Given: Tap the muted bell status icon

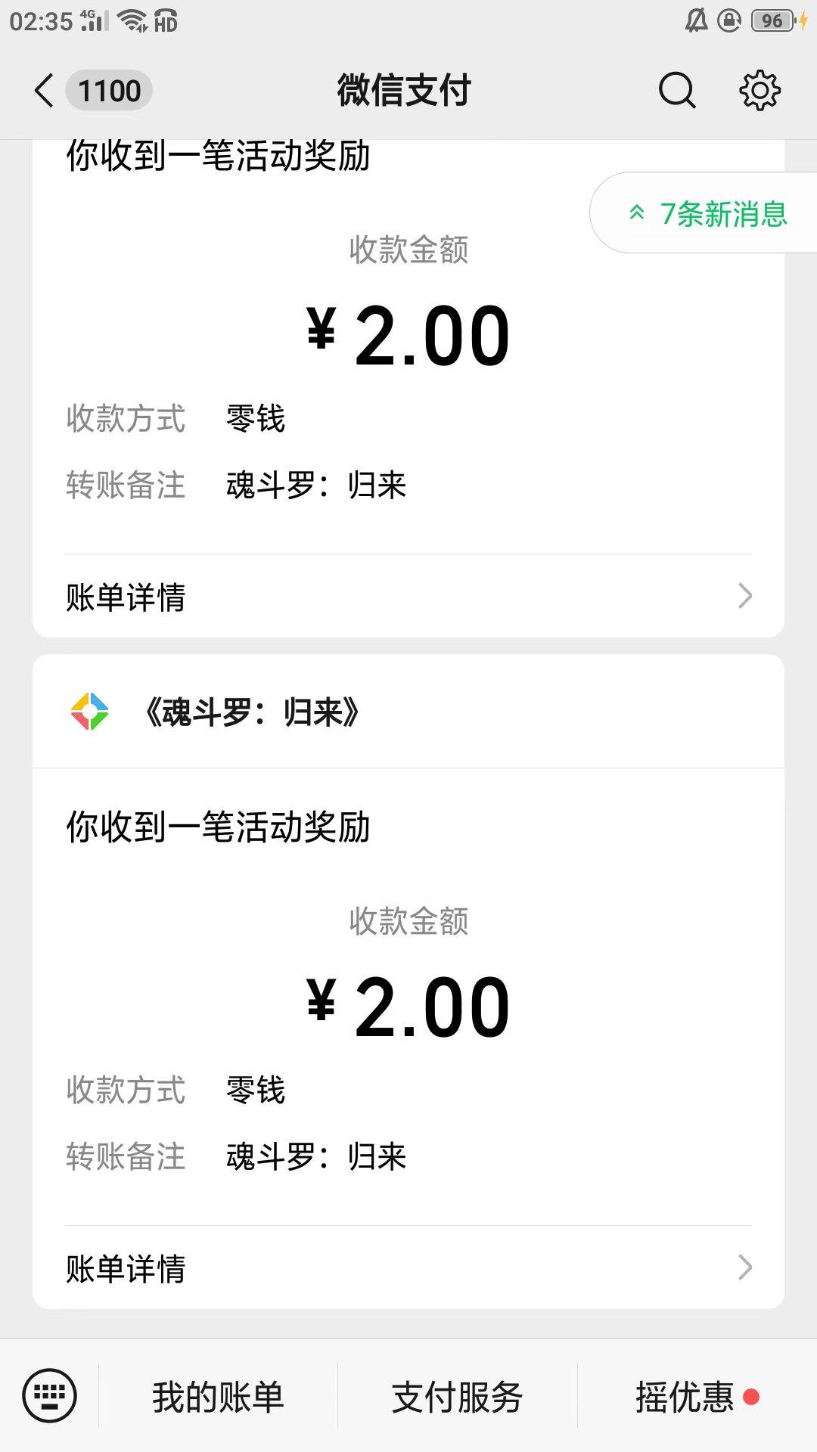Looking at the screenshot, I should (696, 21).
